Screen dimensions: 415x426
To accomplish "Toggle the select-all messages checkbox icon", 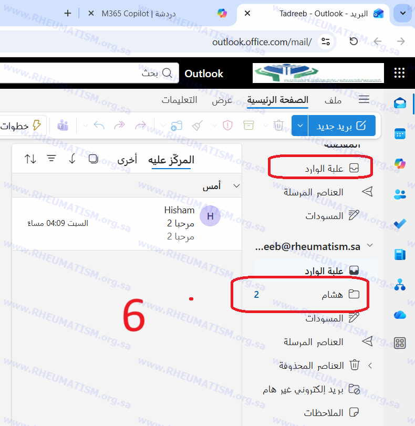I will (x=93, y=159).
